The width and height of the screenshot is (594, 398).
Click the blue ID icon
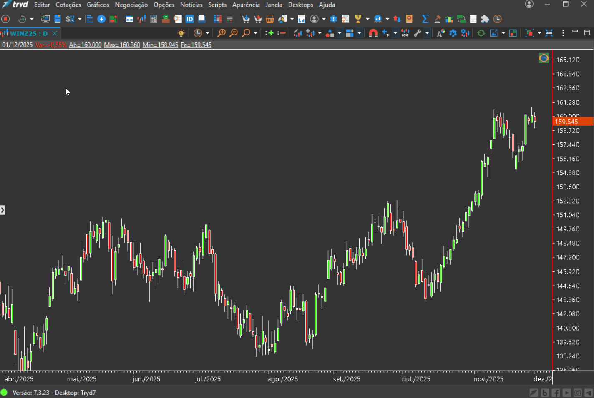[189, 19]
